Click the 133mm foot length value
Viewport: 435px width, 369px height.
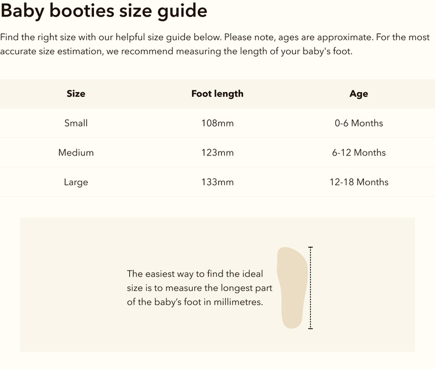click(x=217, y=182)
